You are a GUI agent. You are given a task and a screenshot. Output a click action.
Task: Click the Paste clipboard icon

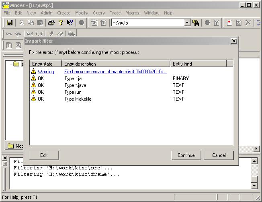click(40, 23)
